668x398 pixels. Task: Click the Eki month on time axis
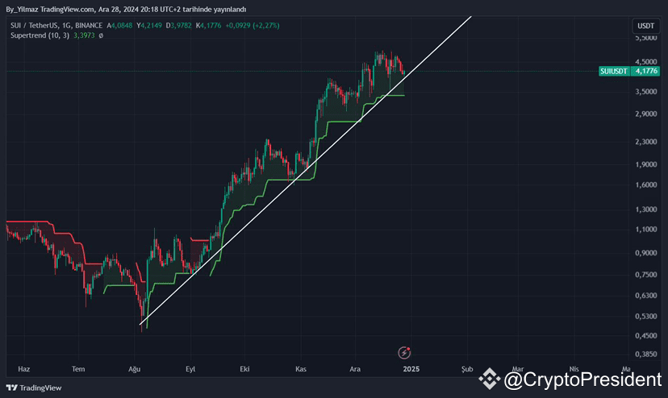[244, 369]
